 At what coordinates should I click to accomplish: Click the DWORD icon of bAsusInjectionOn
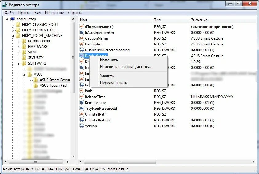pos(82,32)
